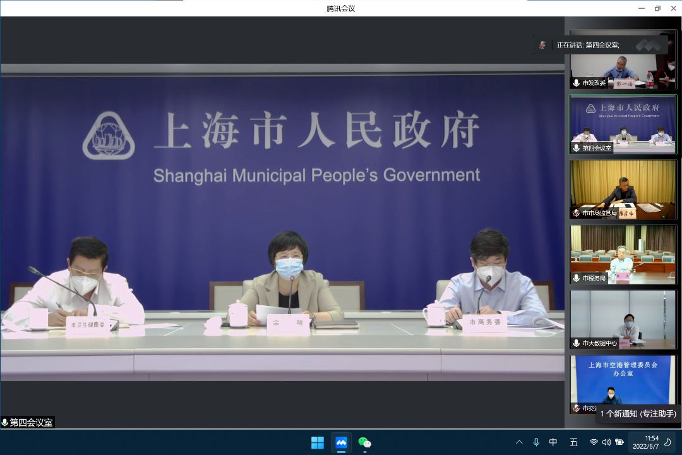Expand hidden system tray icons chevron
The height and width of the screenshot is (455, 682).
pos(519,442)
